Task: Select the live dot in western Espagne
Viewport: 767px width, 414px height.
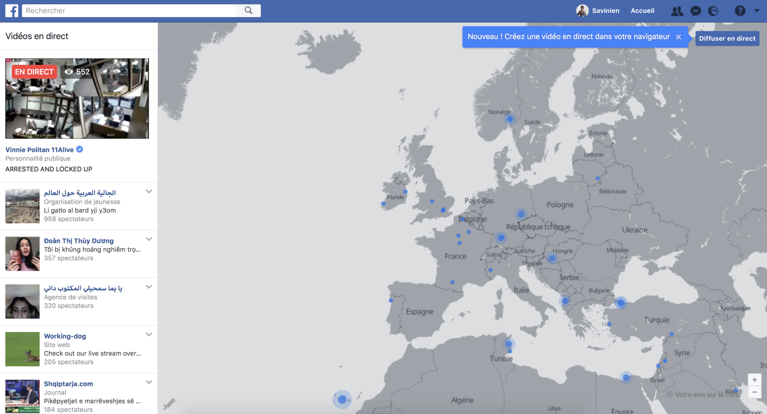Action: click(391, 300)
